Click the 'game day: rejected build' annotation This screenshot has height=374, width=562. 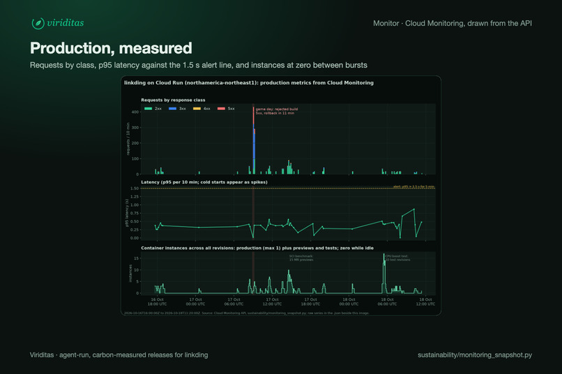(x=277, y=111)
